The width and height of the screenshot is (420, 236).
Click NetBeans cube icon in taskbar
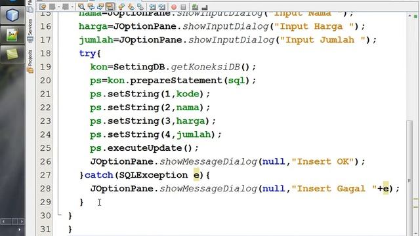click(x=12, y=14)
